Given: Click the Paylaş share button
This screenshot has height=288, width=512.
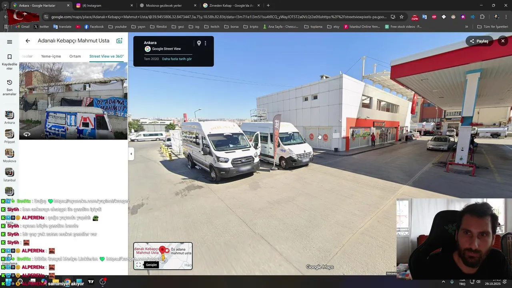Looking at the screenshot, I should [479, 41].
